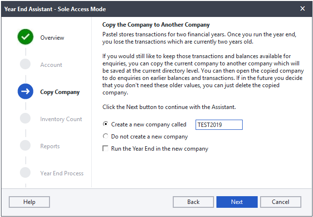Image resolution: width=313 pixels, height=217 pixels.
Task: Cancel the Year End Assistant
Action: 280,202
